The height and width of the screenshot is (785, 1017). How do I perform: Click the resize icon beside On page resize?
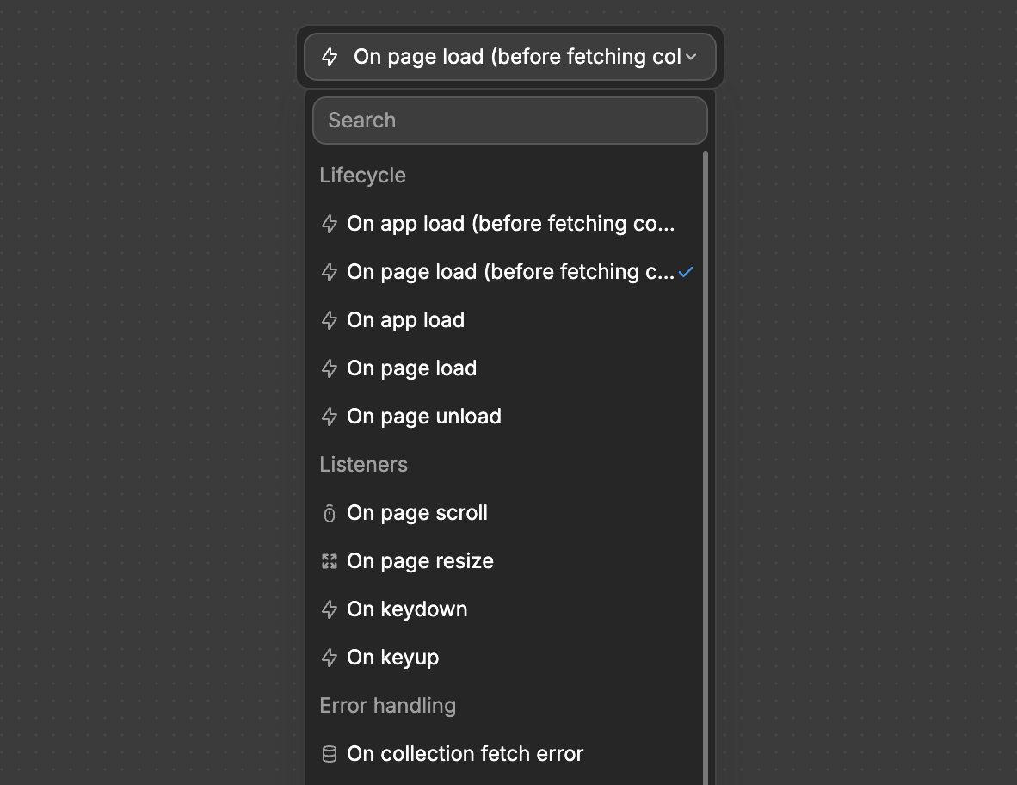[x=329, y=560]
